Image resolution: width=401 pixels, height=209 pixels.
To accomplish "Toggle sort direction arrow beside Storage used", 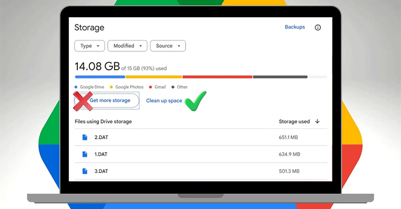I will click(x=317, y=121).
